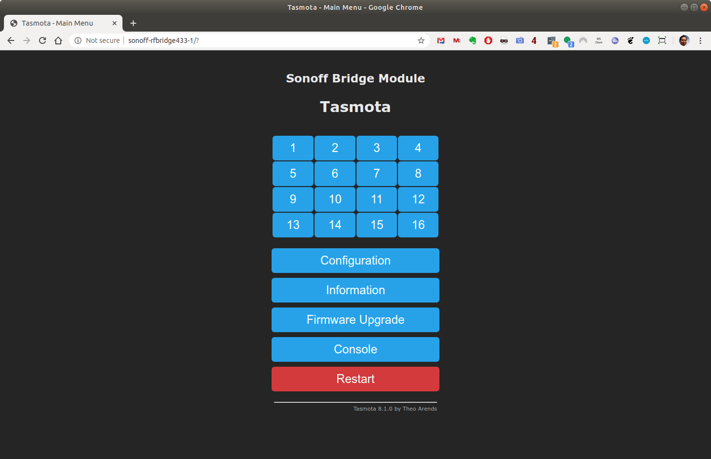Open the green frame capture extension
The image size is (711, 459).
pos(662,40)
